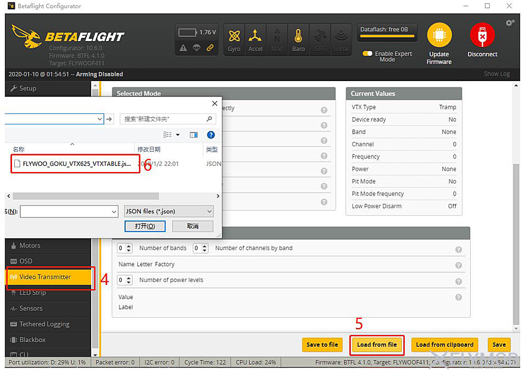Click Save to file button
Screen dimensions: 525x373
(x=322, y=345)
